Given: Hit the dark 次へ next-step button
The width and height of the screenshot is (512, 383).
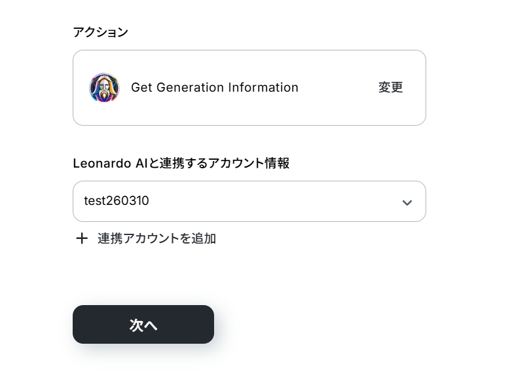Looking at the screenshot, I should point(143,325).
